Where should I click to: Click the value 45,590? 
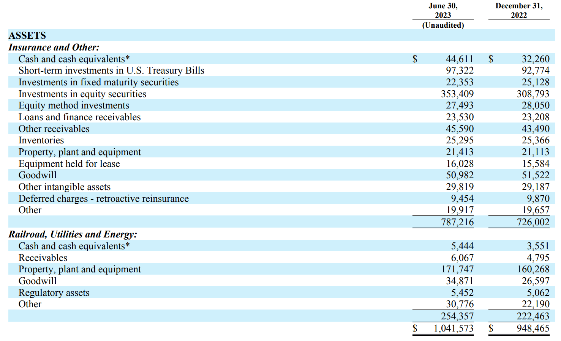[x=460, y=129]
